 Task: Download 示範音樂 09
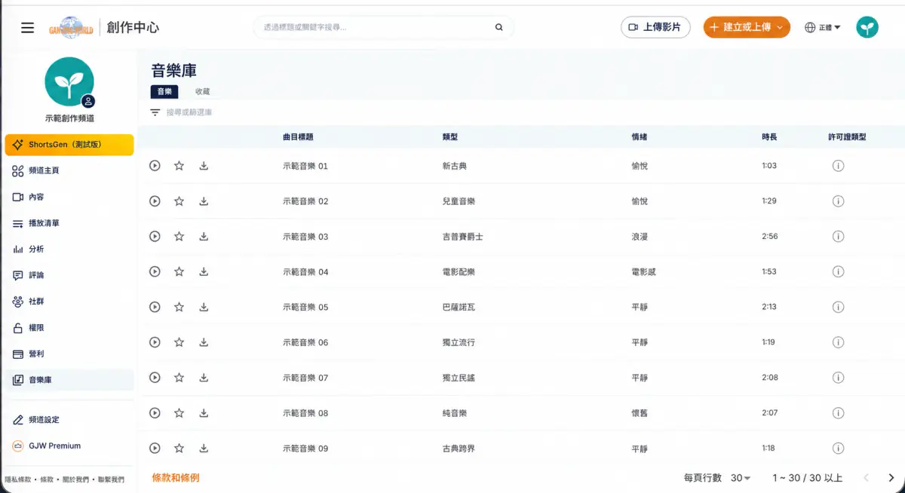pos(204,449)
